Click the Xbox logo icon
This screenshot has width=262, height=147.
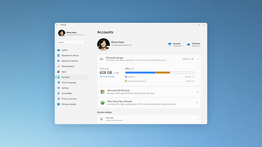pos(103,103)
